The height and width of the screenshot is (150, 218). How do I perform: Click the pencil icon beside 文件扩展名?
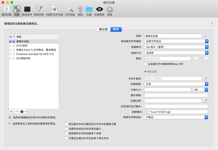206,79
